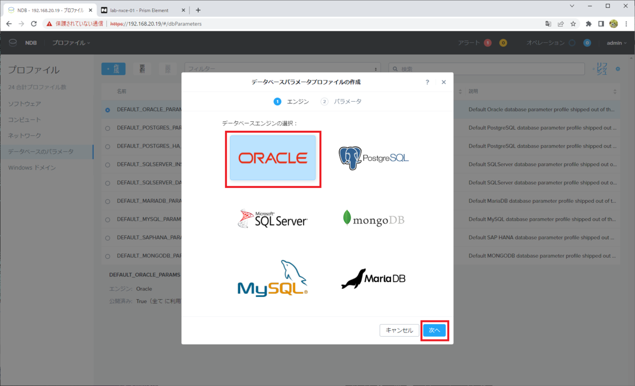This screenshot has height=386, width=635.
Task: Select the DEFAULT_POSTGRES_HA radio button
Action: (x=108, y=146)
